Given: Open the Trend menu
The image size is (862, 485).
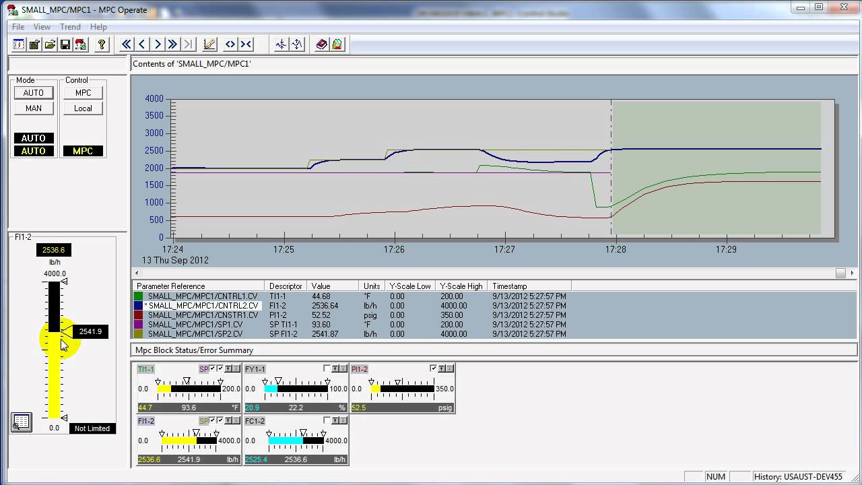Looking at the screenshot, I should pos(70,27).
